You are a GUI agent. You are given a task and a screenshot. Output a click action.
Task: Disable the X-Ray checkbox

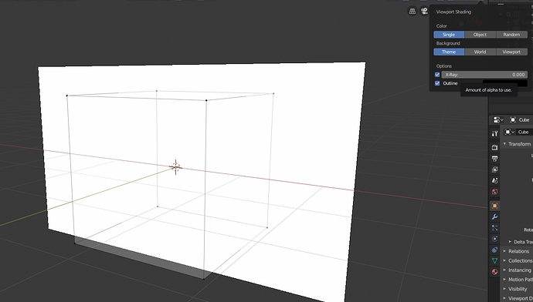[437, 75]
